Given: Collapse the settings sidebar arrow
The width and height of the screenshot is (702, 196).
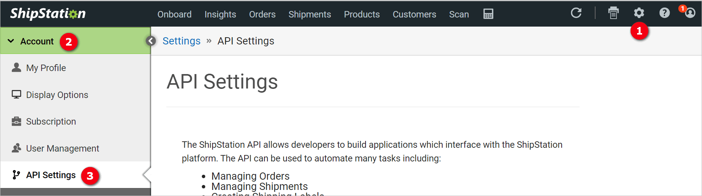Looking at the screenshot, I should pos(151,41).
